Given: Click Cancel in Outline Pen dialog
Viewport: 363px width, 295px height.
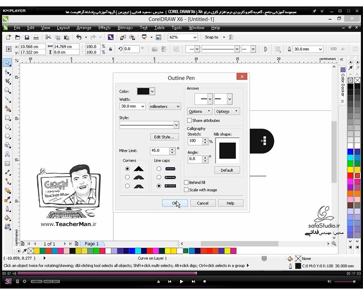Looking at the screenshot, I should [x=203, y=203].
